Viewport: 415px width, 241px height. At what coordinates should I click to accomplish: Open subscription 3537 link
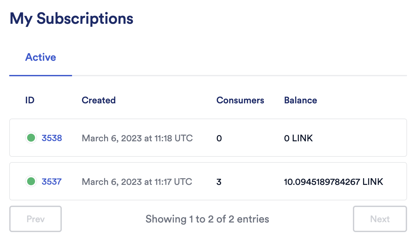coord(52,182)
